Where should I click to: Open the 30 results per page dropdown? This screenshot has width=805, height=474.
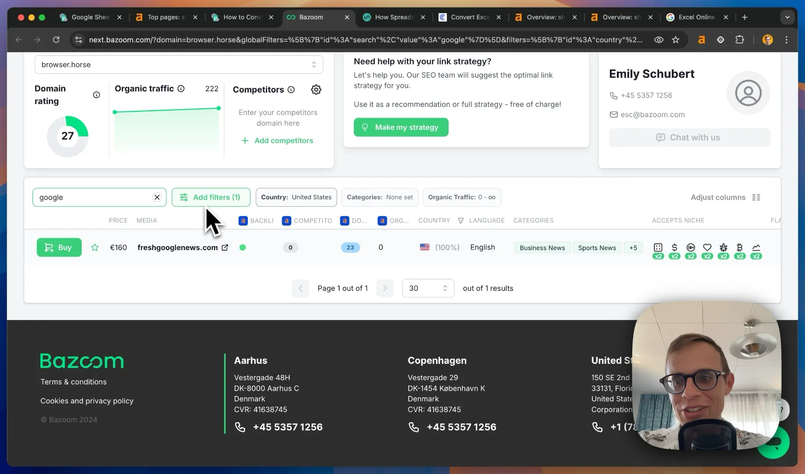click(428, 288)
